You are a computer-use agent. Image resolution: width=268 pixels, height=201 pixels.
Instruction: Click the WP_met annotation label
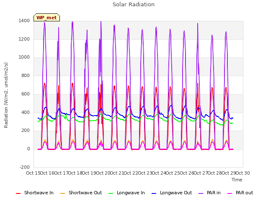[x=46, y=18]
